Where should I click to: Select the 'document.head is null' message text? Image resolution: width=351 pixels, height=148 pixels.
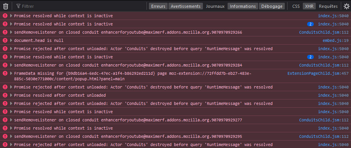pyautogui.click(x=39, y=40)
